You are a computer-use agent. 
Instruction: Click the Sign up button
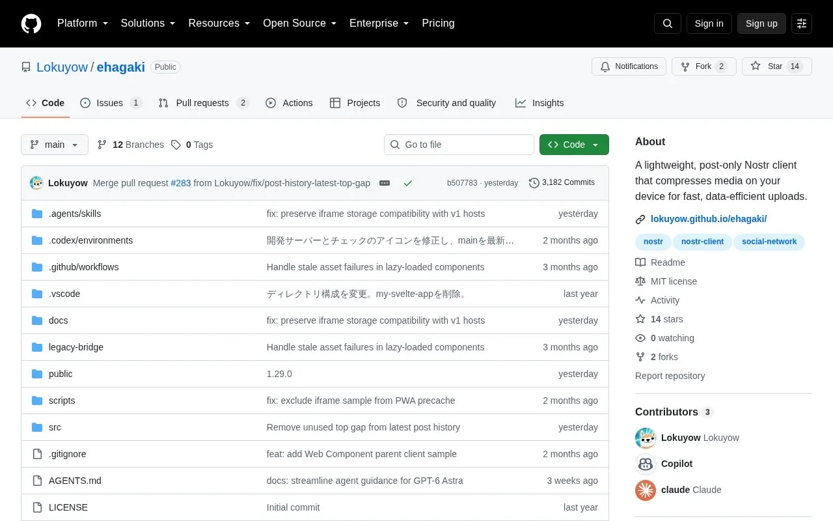tap(761, 23)
